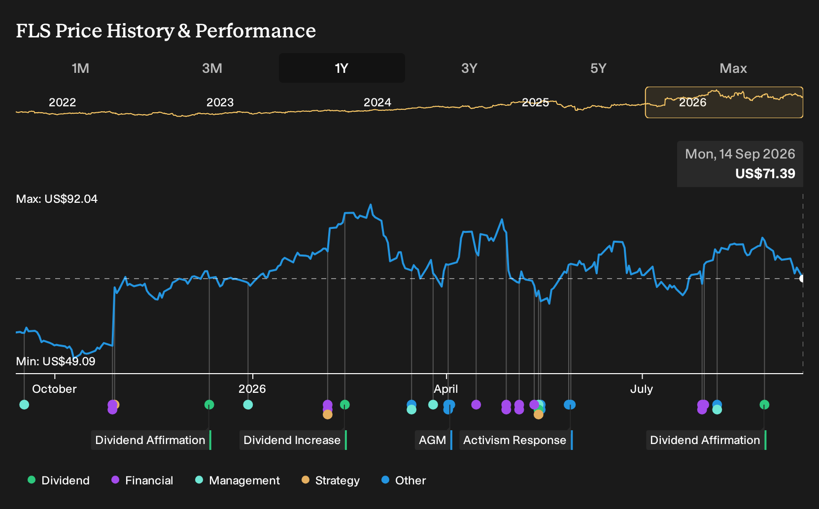Viewport: 819px width, 509px height.
Task: Click the green Dividend dot above first Dividend Affirmation
Action: (209, 405)
